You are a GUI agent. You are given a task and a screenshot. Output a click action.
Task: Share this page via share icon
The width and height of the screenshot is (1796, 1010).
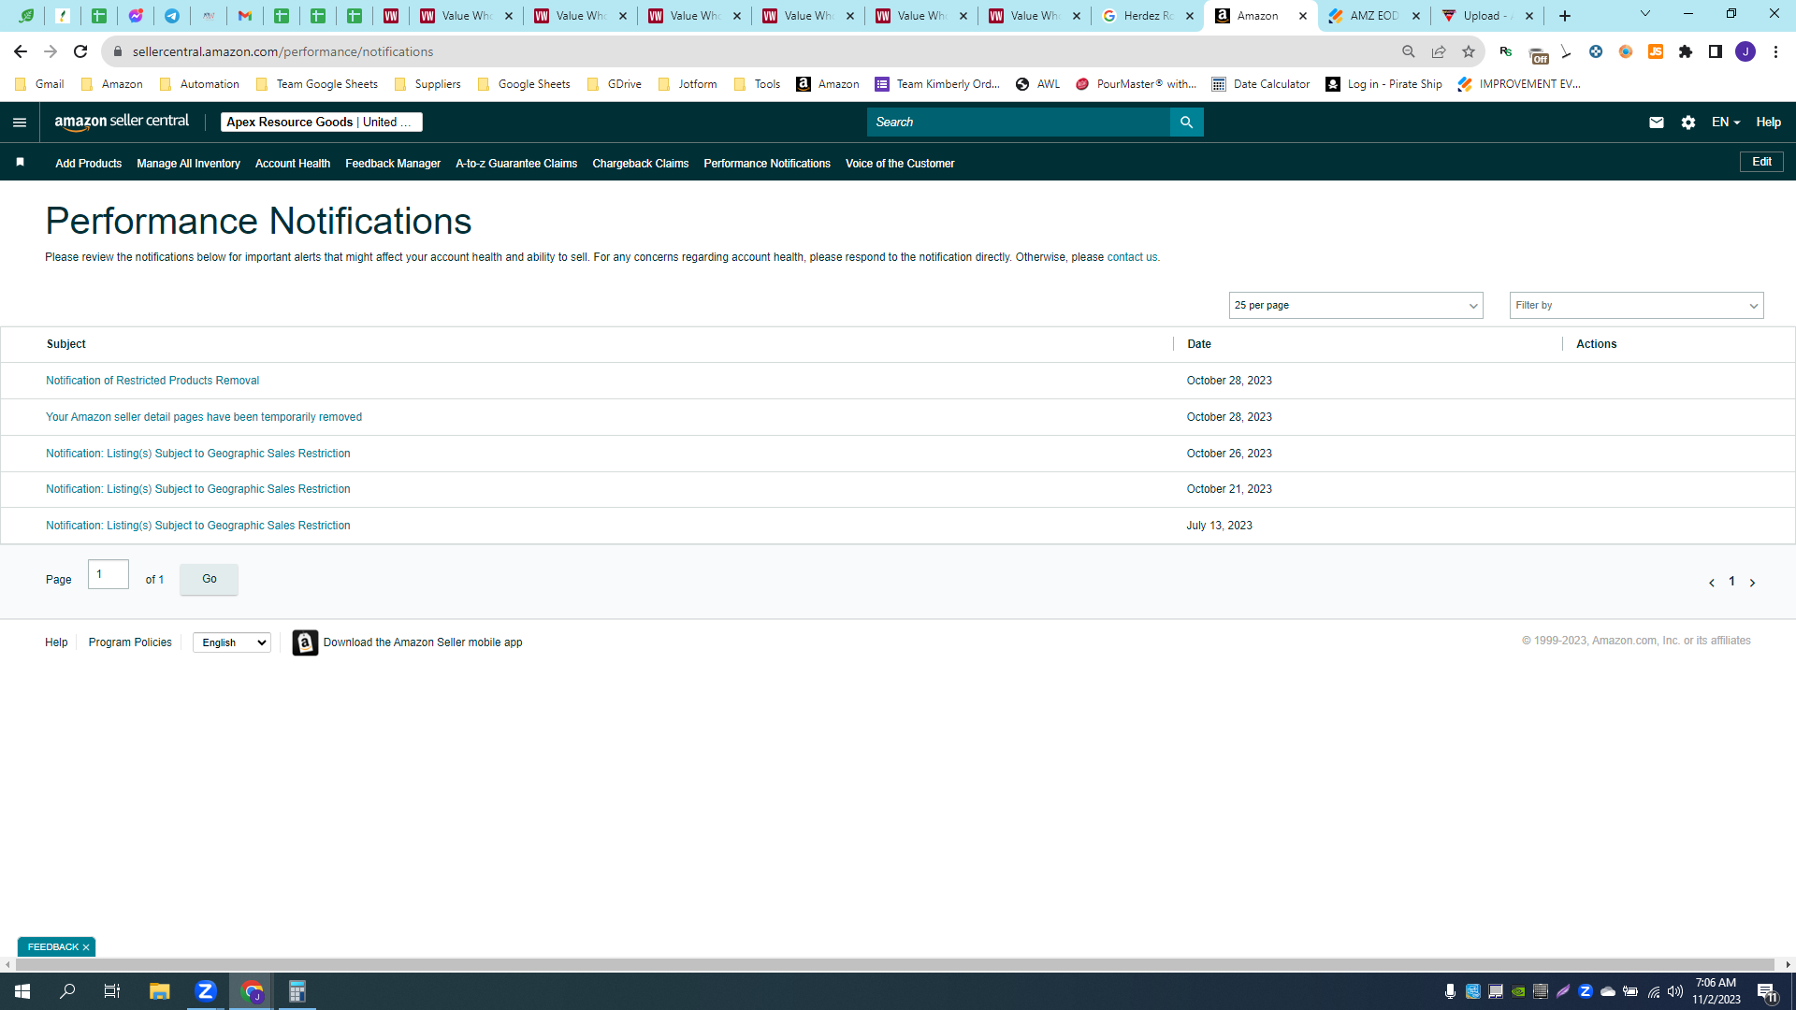(1439, 51)
